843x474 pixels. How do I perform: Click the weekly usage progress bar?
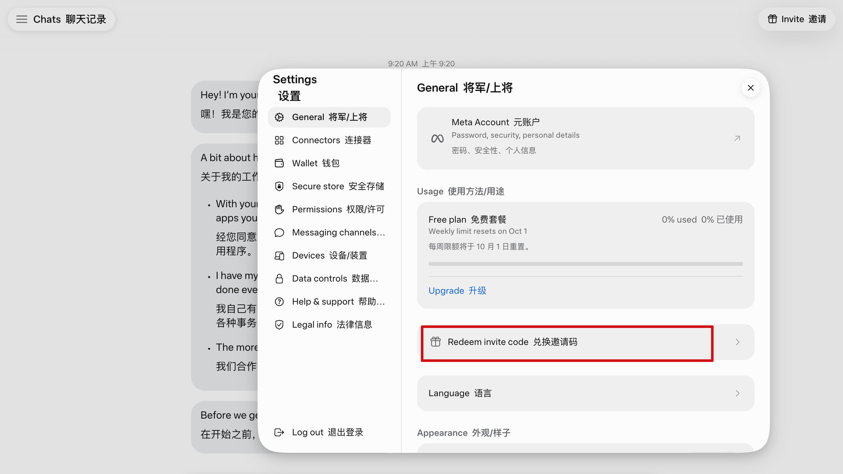pyautogui.click(x=586, y=264)
